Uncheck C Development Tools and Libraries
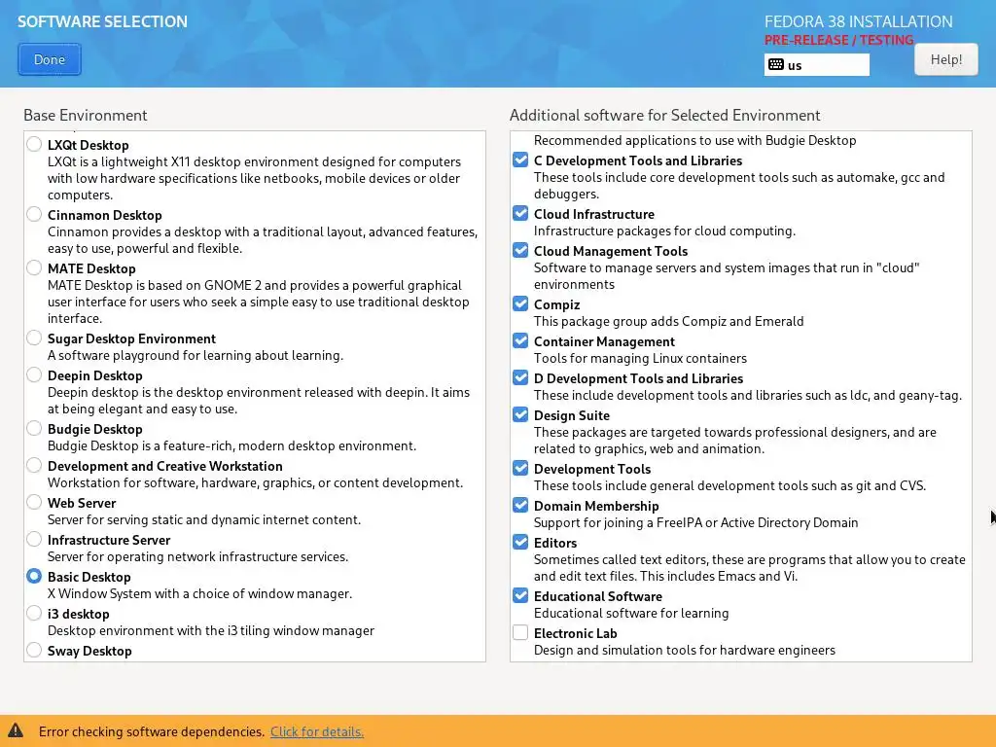The image size is (996, 747). pos(520,160)
